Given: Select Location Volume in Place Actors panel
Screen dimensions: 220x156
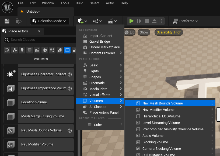Looking at the screenshot, I should click(39, 102).
